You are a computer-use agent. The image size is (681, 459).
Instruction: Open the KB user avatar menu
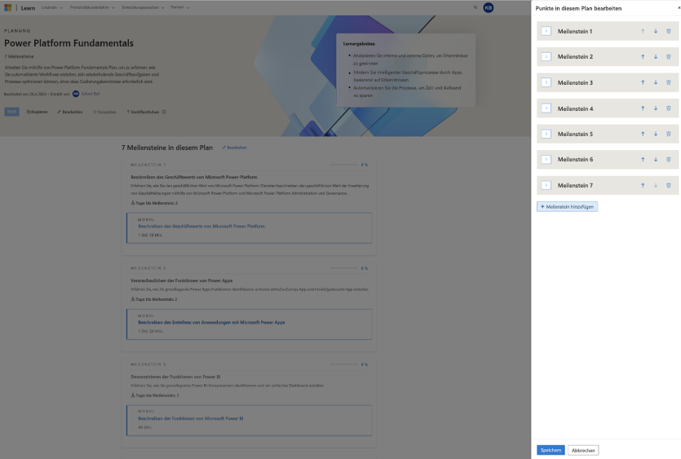pos(489,8)
